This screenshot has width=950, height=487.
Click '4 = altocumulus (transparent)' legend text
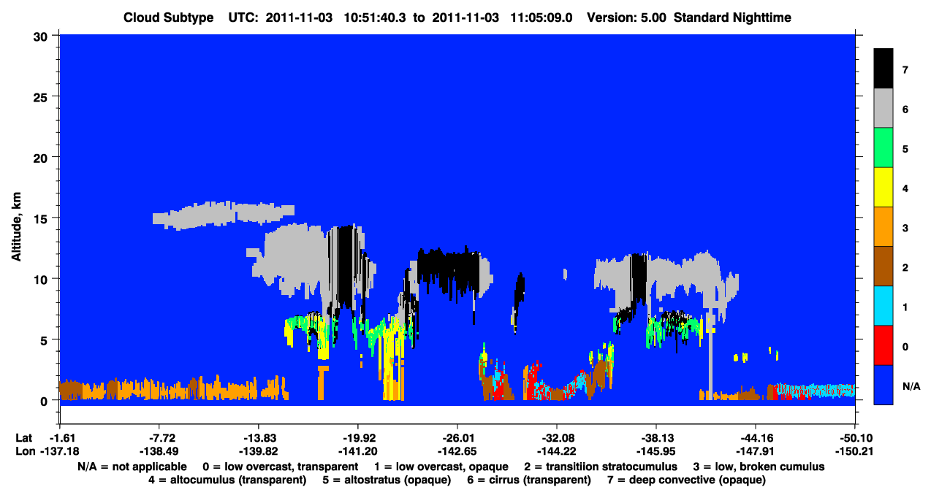pyautogui.click(x=227, y=480)
